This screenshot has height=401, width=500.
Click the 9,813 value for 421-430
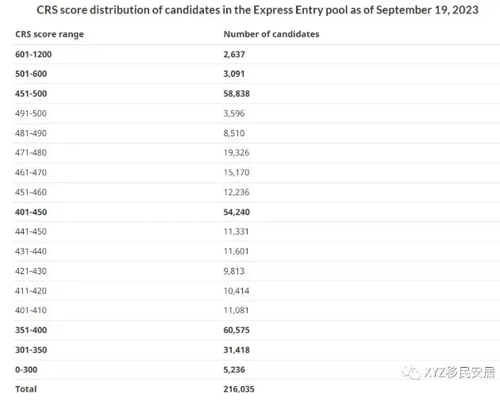click(234, 271)
